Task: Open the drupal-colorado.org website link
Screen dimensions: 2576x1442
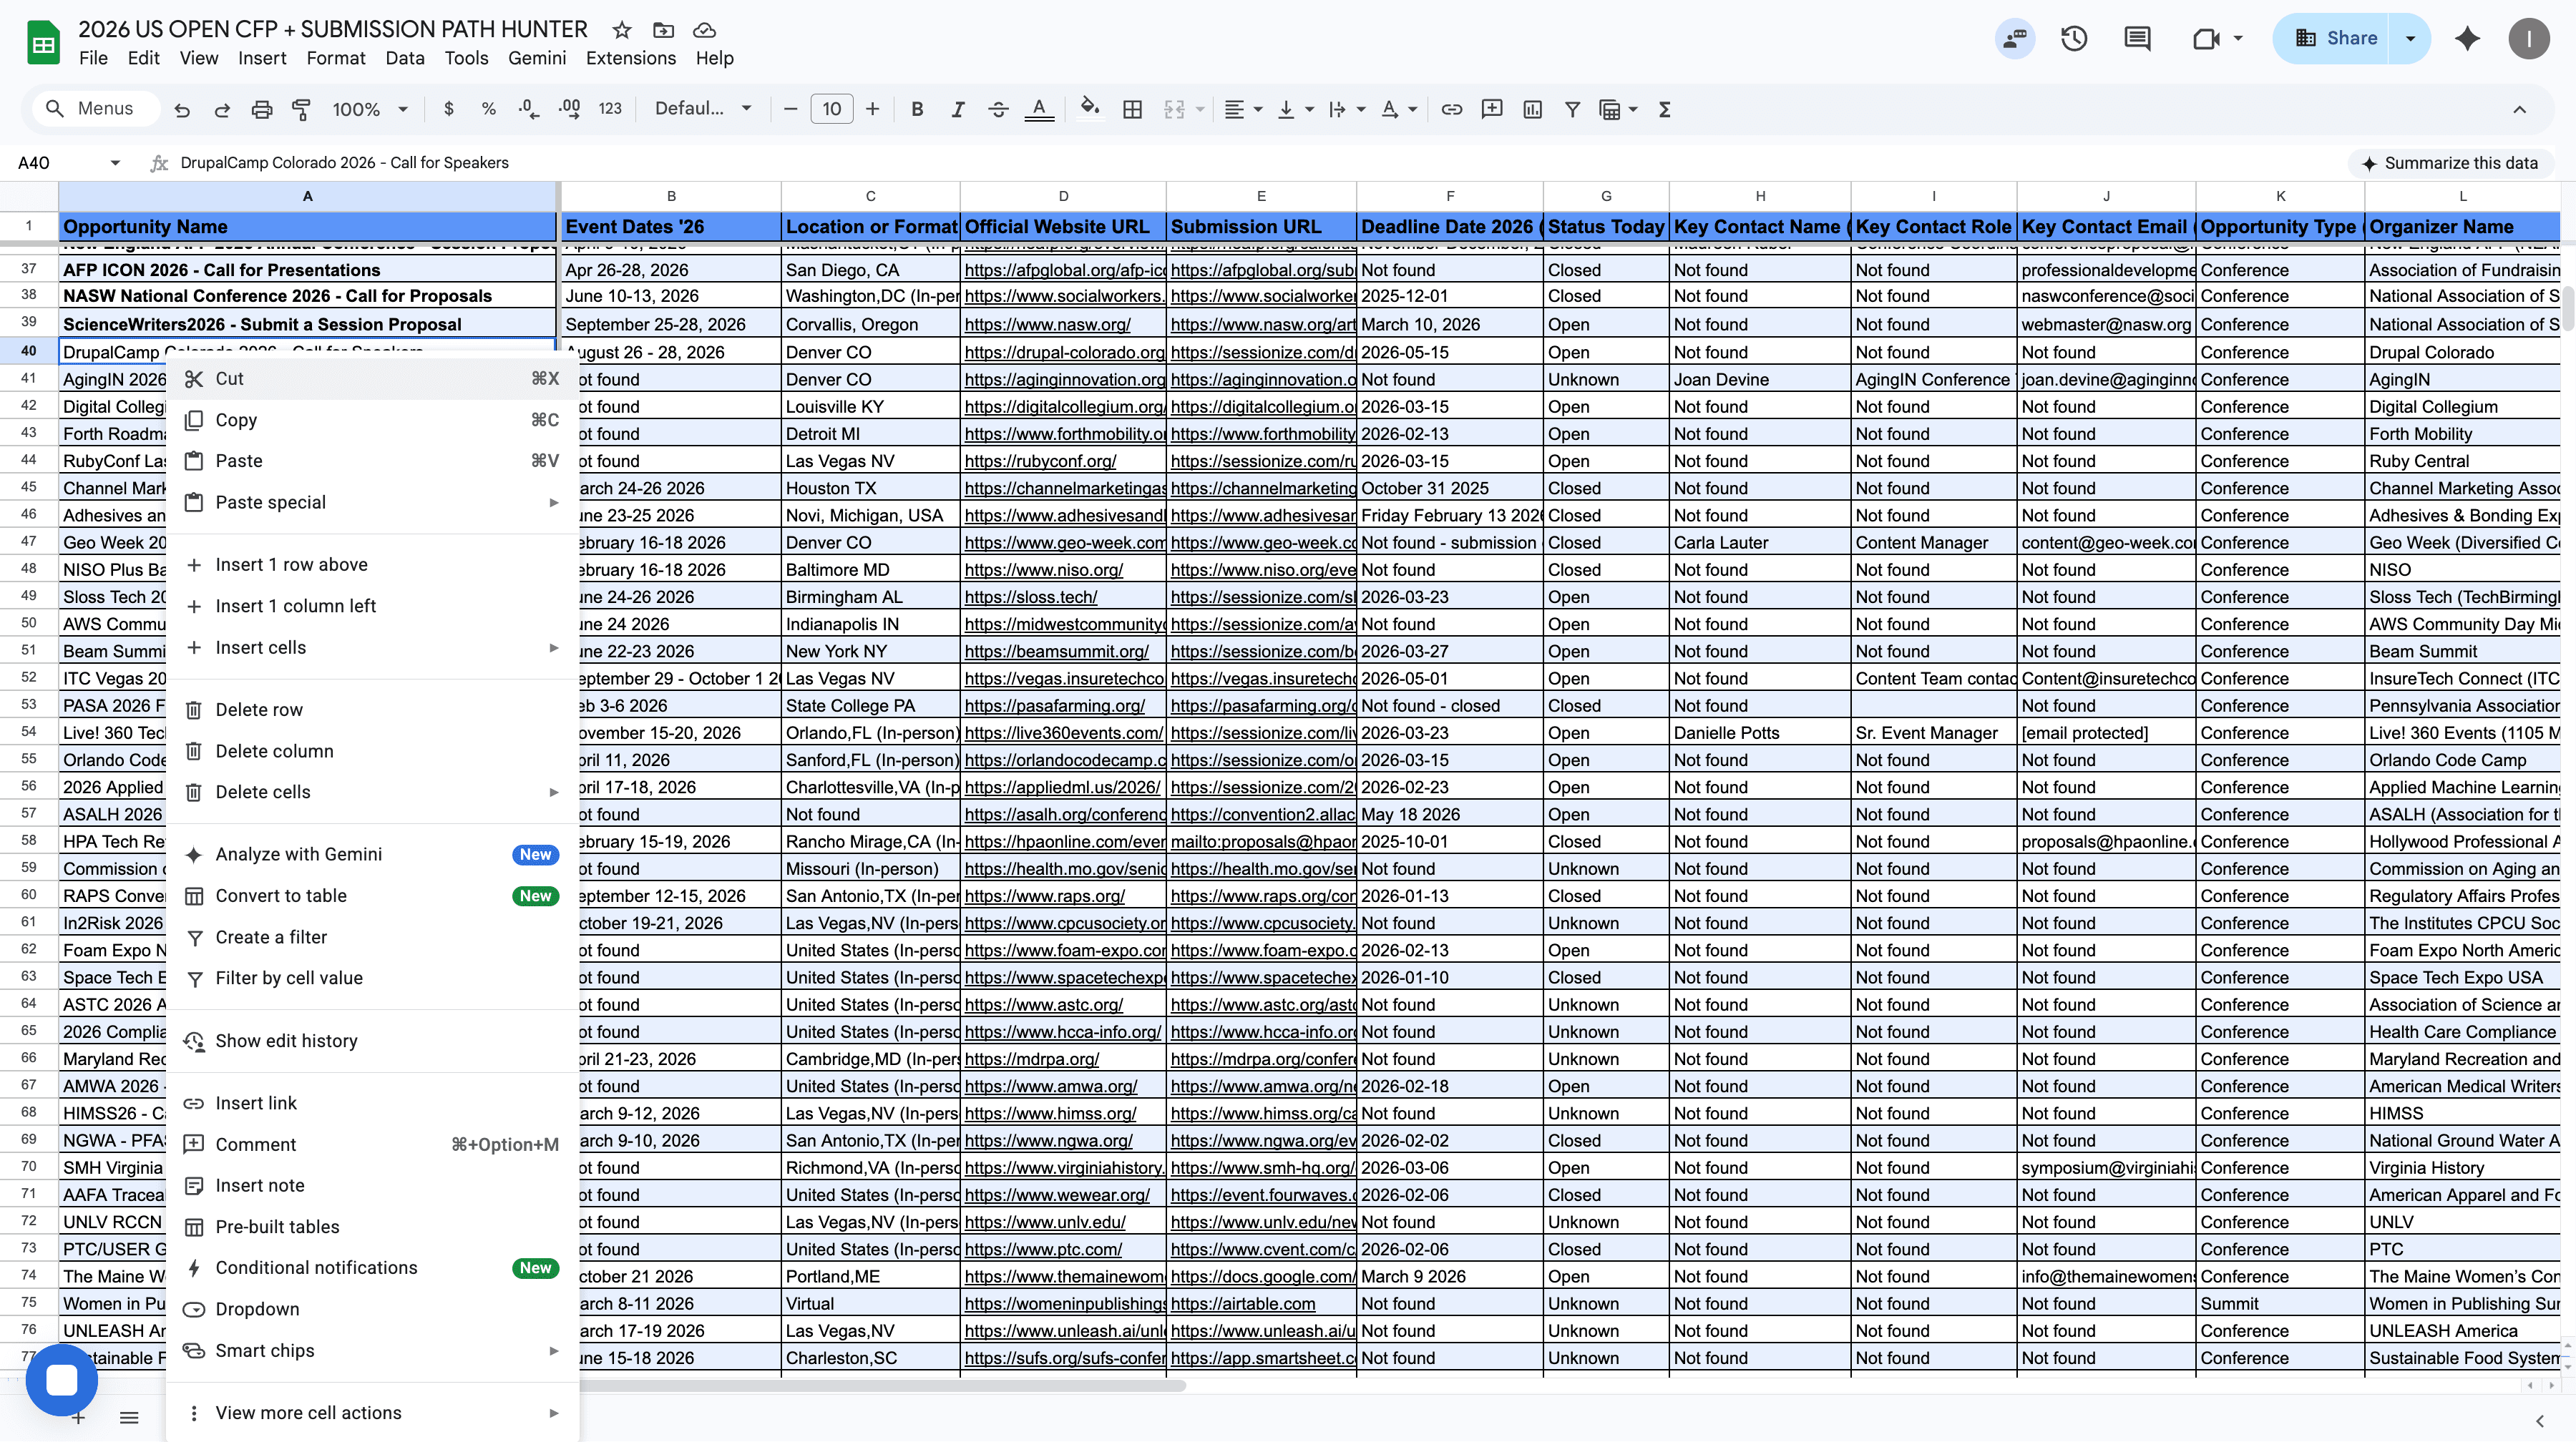Action: [1064, 352]
